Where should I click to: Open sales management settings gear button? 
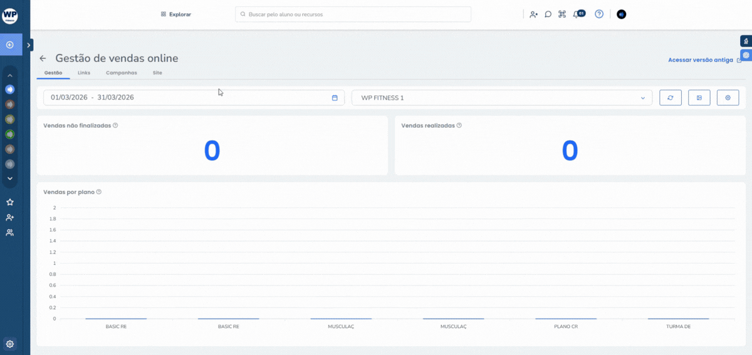[x=728, y=98]
